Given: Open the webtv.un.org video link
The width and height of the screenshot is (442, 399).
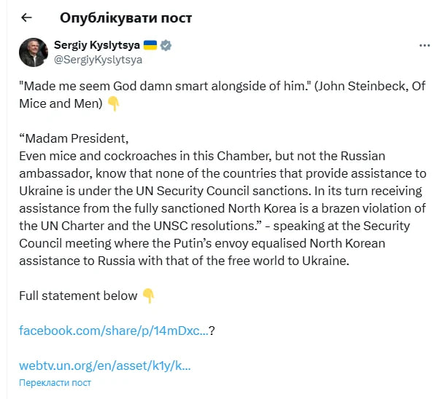Looking at the screenshot, I should point(105,366).
